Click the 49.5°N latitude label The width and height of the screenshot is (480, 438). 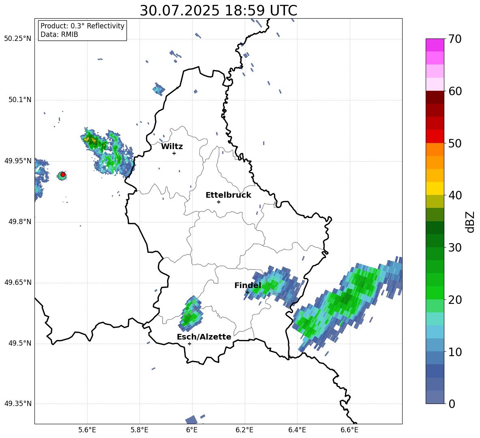tap(19, 343)
